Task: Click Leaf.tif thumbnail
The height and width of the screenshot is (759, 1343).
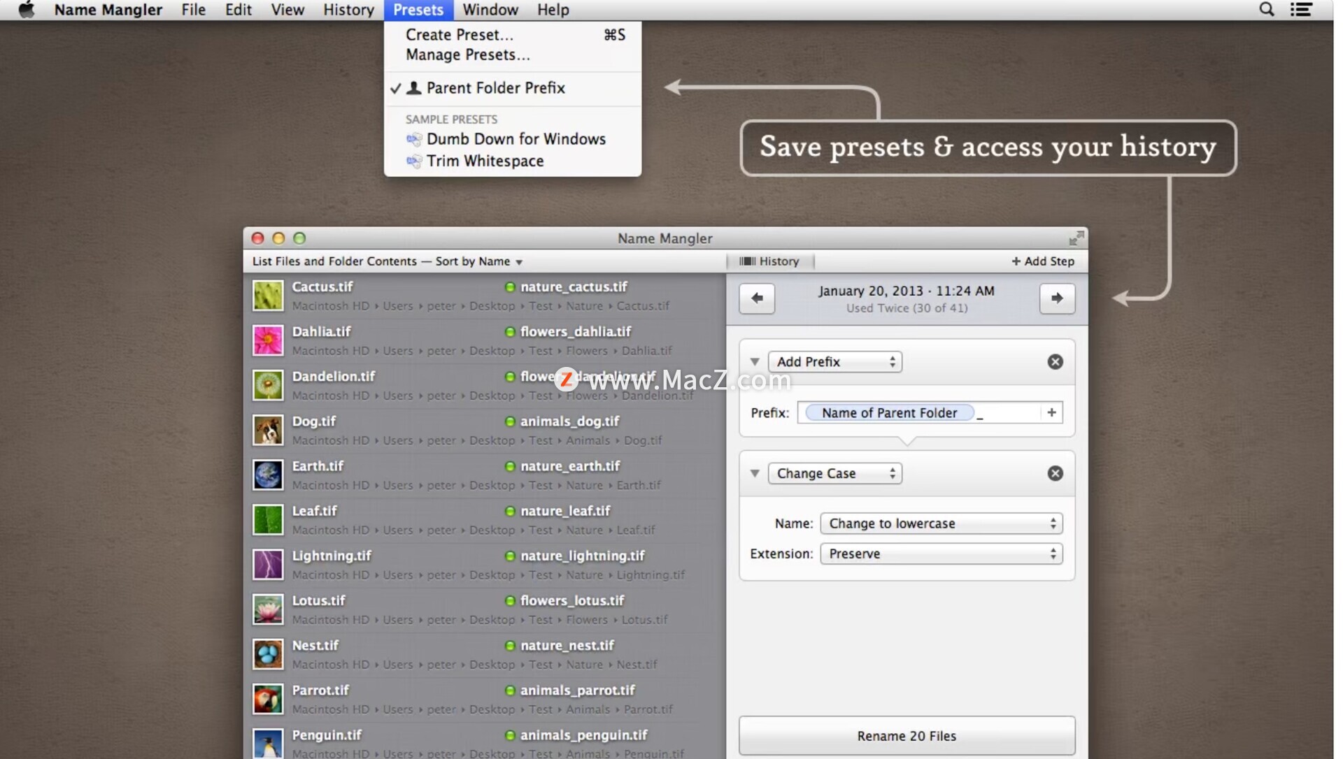Action: click(x=268, y=520)
